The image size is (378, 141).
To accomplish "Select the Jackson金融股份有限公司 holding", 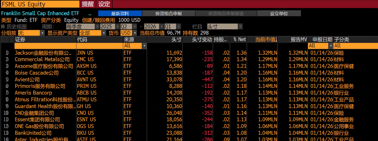I will click(43, 53).
